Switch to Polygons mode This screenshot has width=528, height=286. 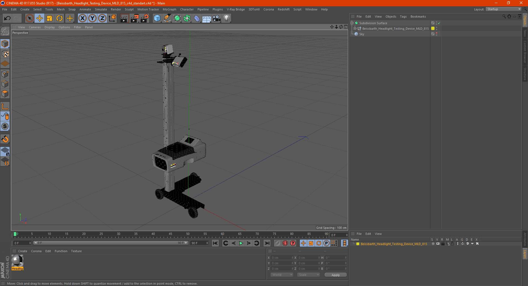5,94
